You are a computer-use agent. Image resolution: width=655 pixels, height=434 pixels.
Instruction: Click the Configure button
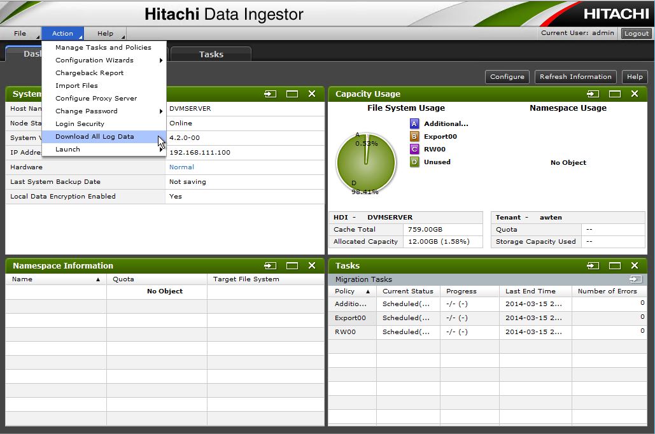507,77
